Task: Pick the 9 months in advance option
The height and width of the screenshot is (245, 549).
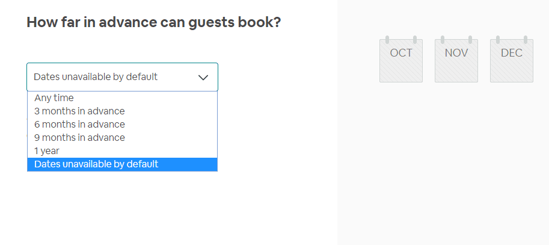Action: click(122, 138)
